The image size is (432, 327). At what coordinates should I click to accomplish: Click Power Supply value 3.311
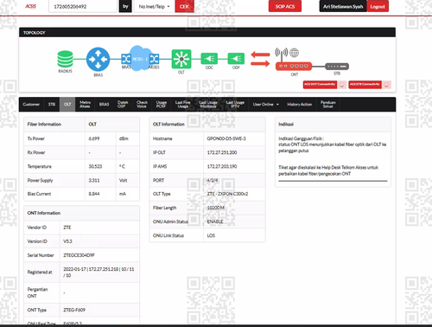[x=94, y=180]
